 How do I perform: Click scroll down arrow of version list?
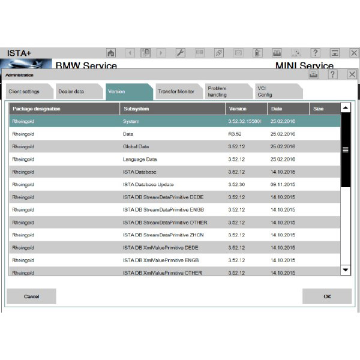tap(345, 270)
